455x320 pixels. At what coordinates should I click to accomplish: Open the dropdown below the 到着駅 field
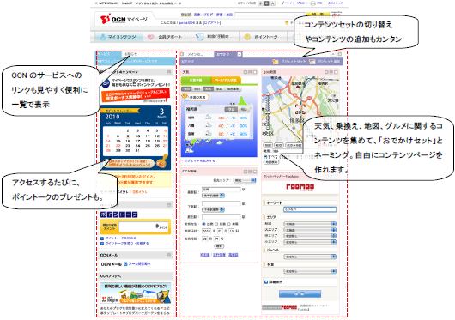point(213,209)
